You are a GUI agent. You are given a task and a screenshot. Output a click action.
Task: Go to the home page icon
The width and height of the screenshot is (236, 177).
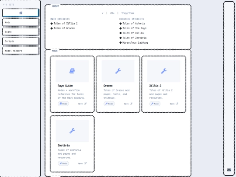21,13
